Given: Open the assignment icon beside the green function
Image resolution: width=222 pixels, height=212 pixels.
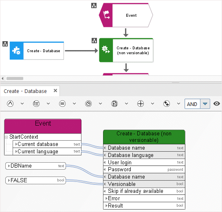Looking at the screenshot, I should pos(94,40).
